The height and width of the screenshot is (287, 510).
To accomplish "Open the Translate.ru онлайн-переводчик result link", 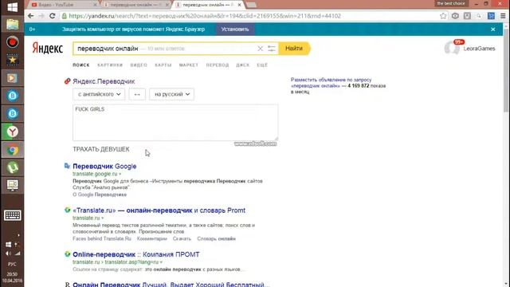I will (159, 210).
